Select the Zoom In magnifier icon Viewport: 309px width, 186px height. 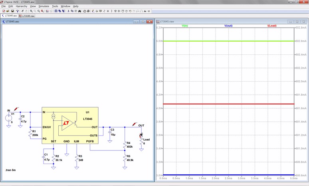[x=31, y=11]
